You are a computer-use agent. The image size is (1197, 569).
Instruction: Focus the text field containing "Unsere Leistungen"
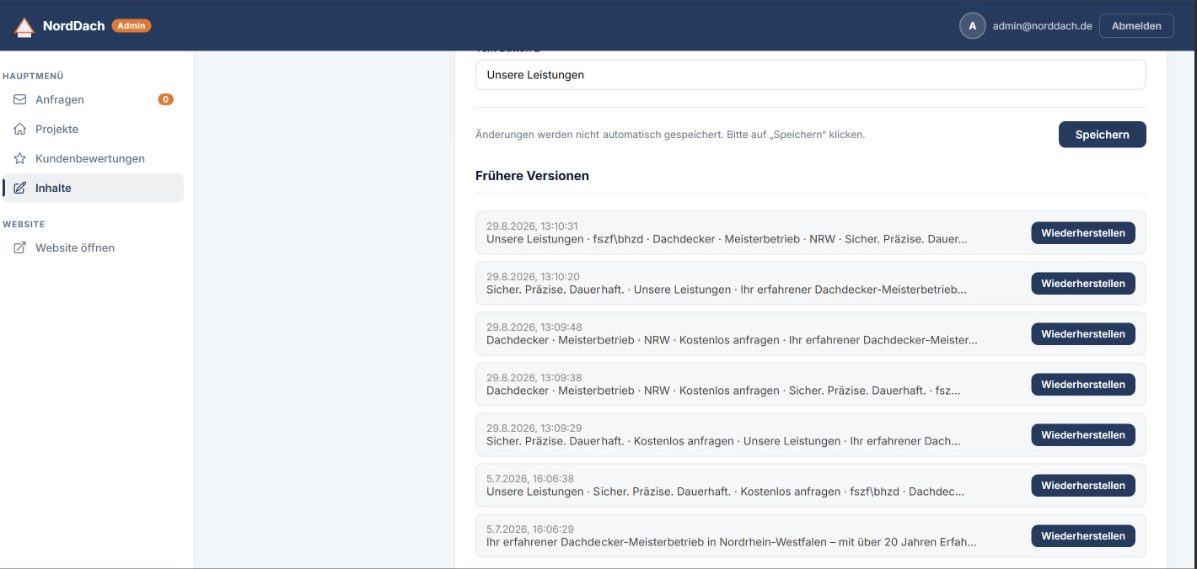[x=811, y=75]
